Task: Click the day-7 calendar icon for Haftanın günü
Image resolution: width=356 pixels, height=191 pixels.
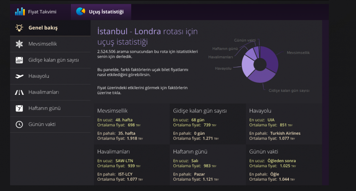Action: coord(19,108)
